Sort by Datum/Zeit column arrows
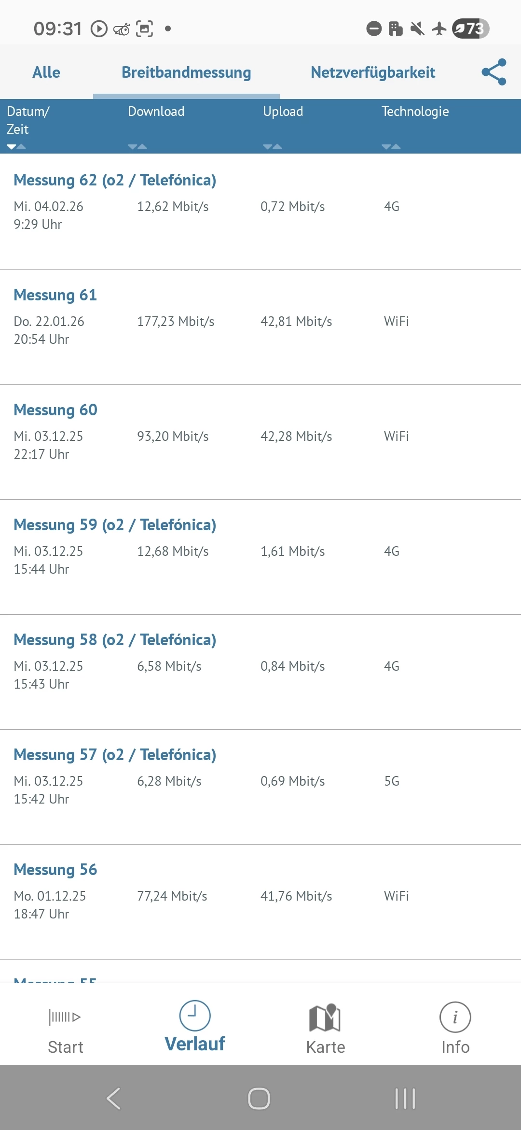Image resolution: width=521 pixels, height=1130 pixels. [x=16, y=146]
